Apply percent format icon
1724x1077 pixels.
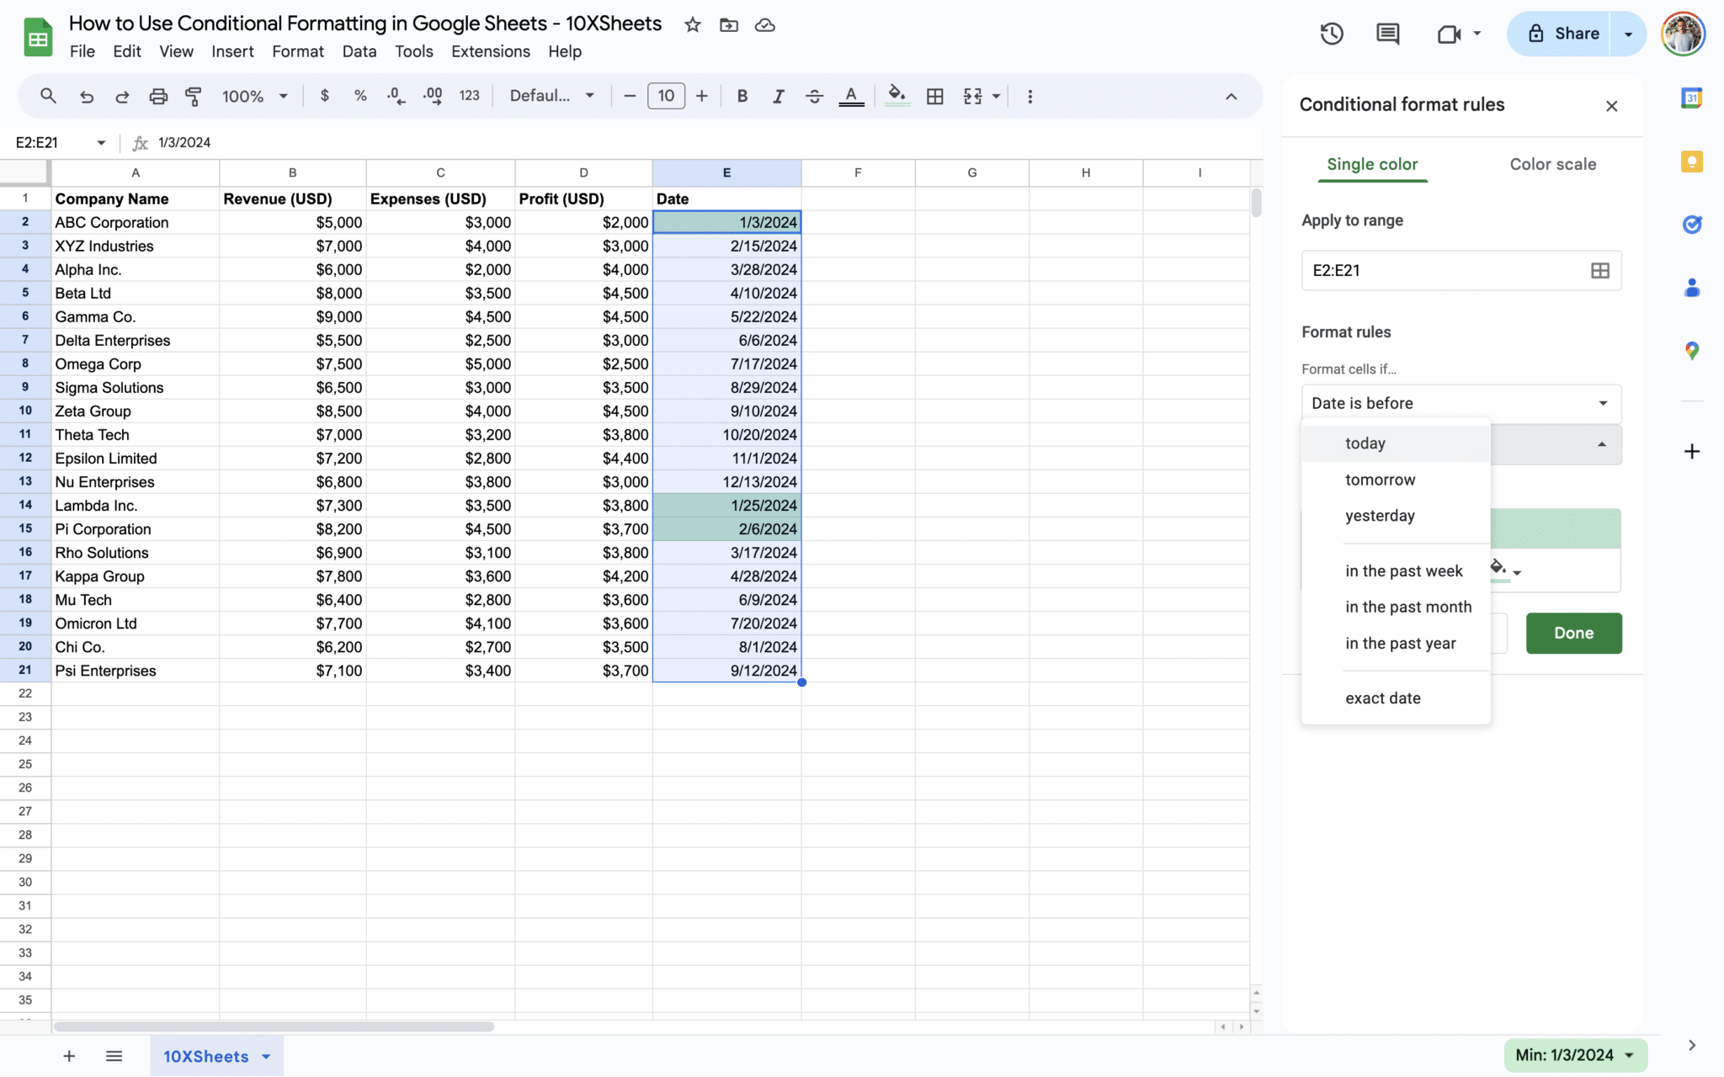tap(360, 96)
